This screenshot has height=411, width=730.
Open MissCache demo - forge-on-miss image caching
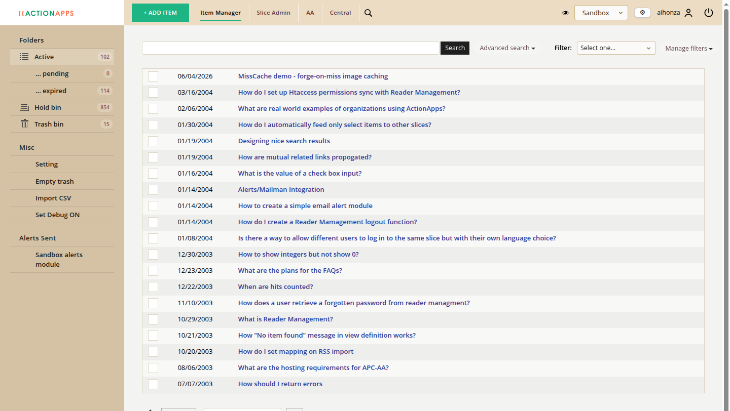[x=313, y=76]
